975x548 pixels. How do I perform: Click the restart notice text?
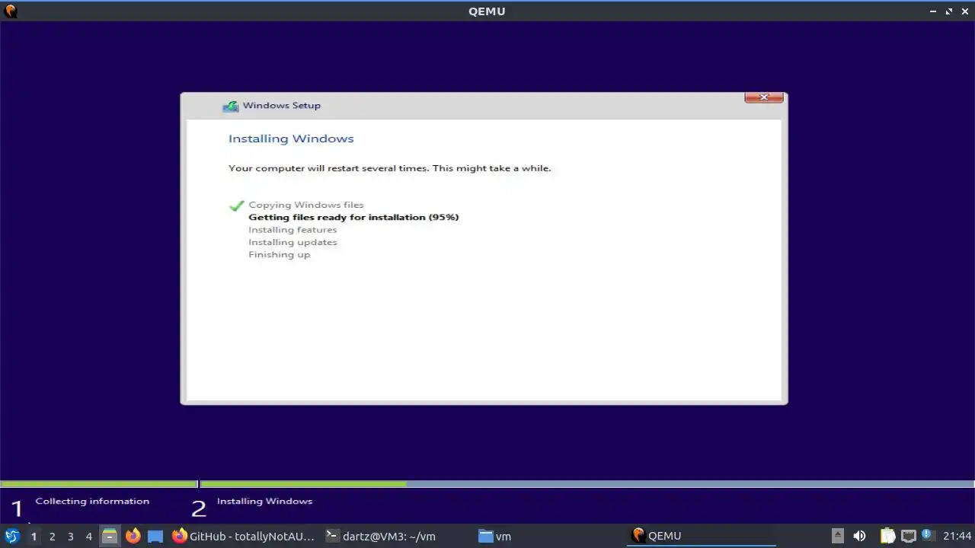coord(389,168)
